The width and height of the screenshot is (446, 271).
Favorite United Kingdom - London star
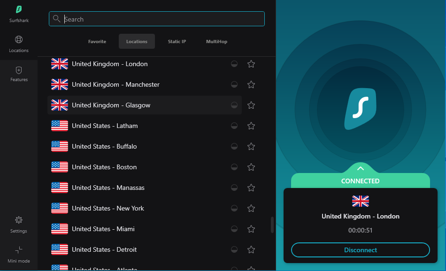pyautogui.click(x=251, y=64)
